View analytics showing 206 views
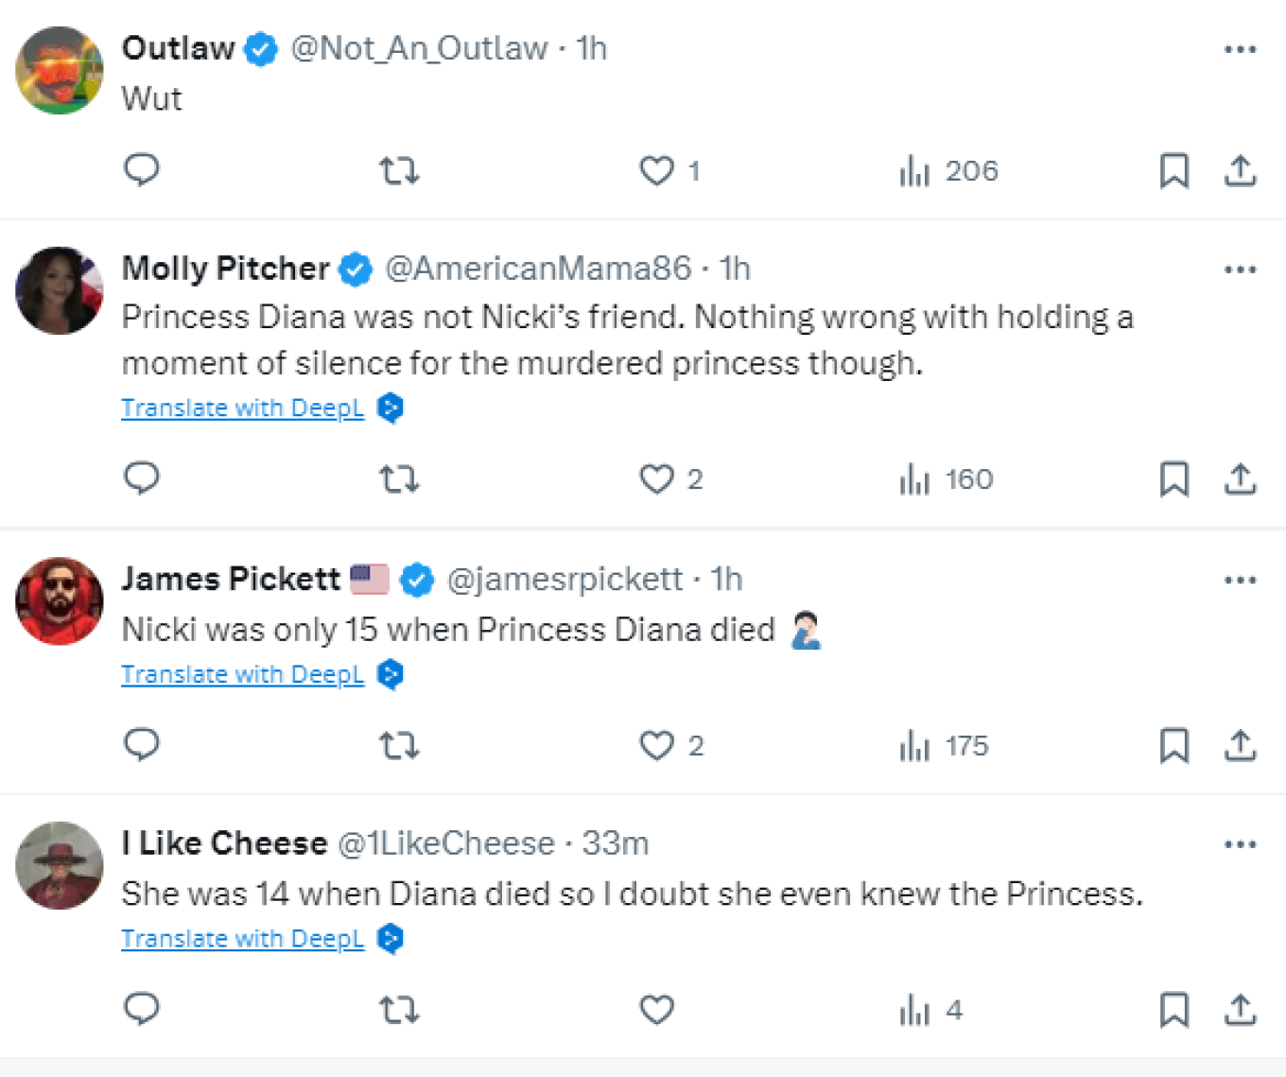Screen dimensions: 1286x1077 (948, 171)
